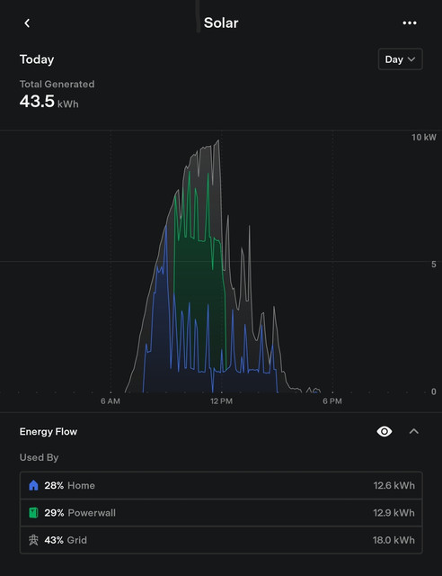Image resolution: width=442 pixels, height=576 pixels.
Task: Click the 6 PM axis label
Action: [x=332, y=401]
